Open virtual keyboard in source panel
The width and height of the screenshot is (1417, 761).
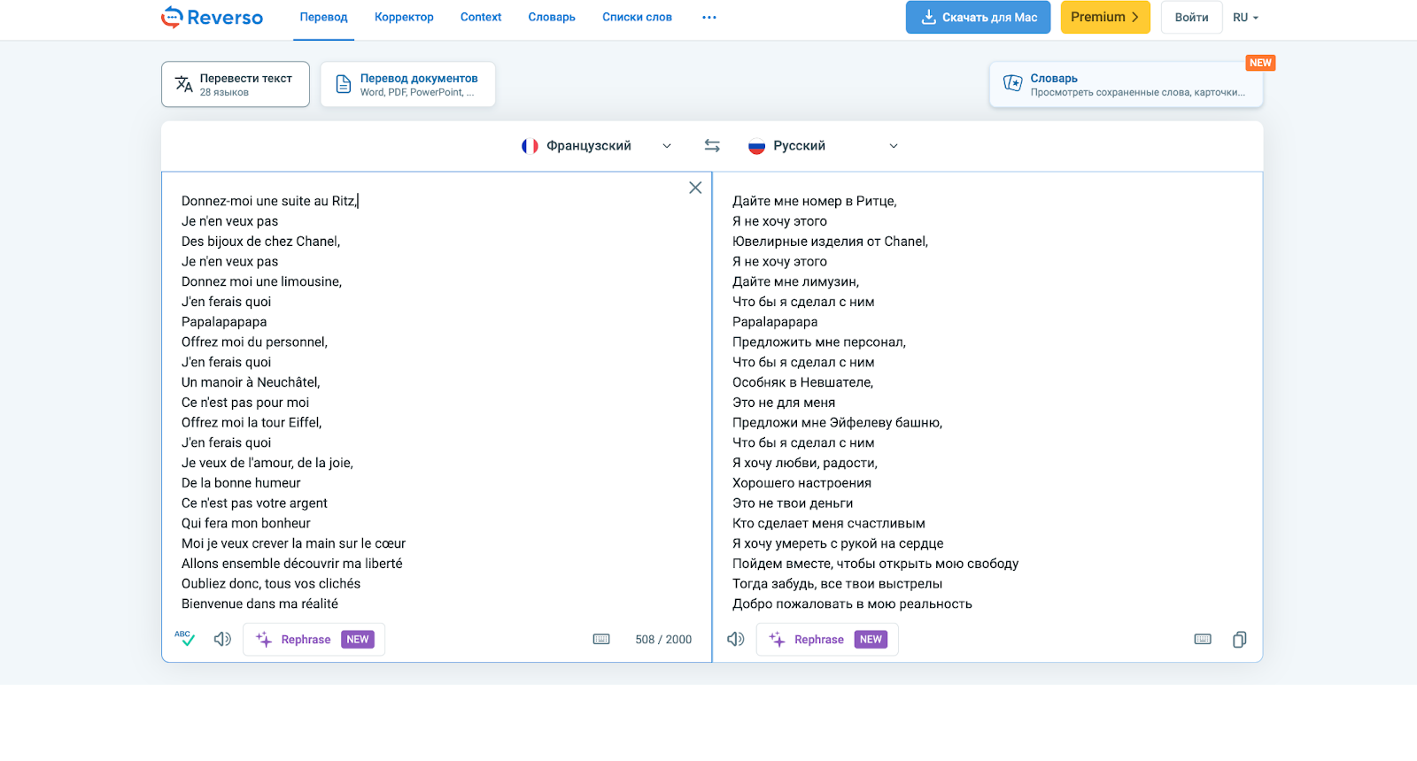(601, 639)
